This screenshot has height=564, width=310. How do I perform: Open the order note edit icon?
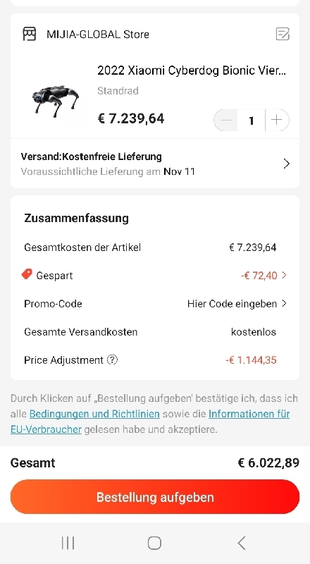click(283, 34)
